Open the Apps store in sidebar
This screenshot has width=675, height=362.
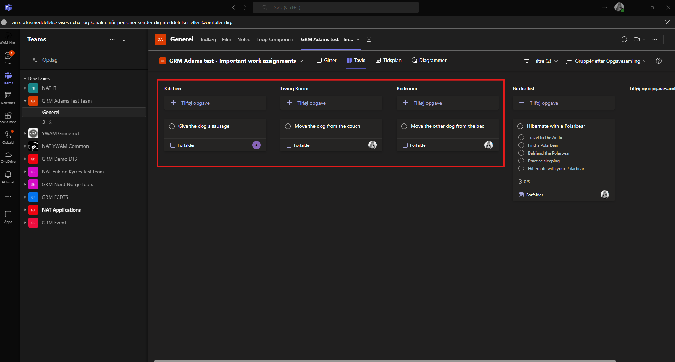(8, 217)
